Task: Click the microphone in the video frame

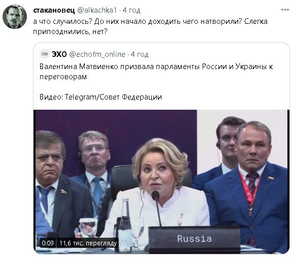Action: click(x=156, y=208)
